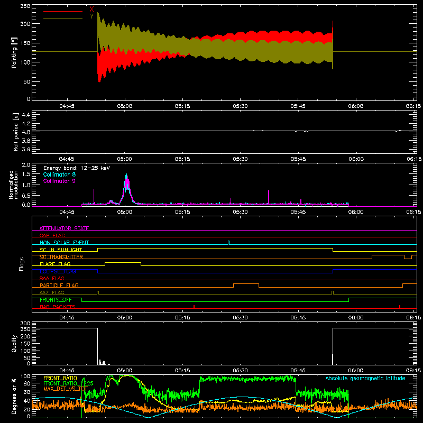
Task: Click the 'Absolute geomagnetic latitude' legend text
Action: (x=365, y=378)
